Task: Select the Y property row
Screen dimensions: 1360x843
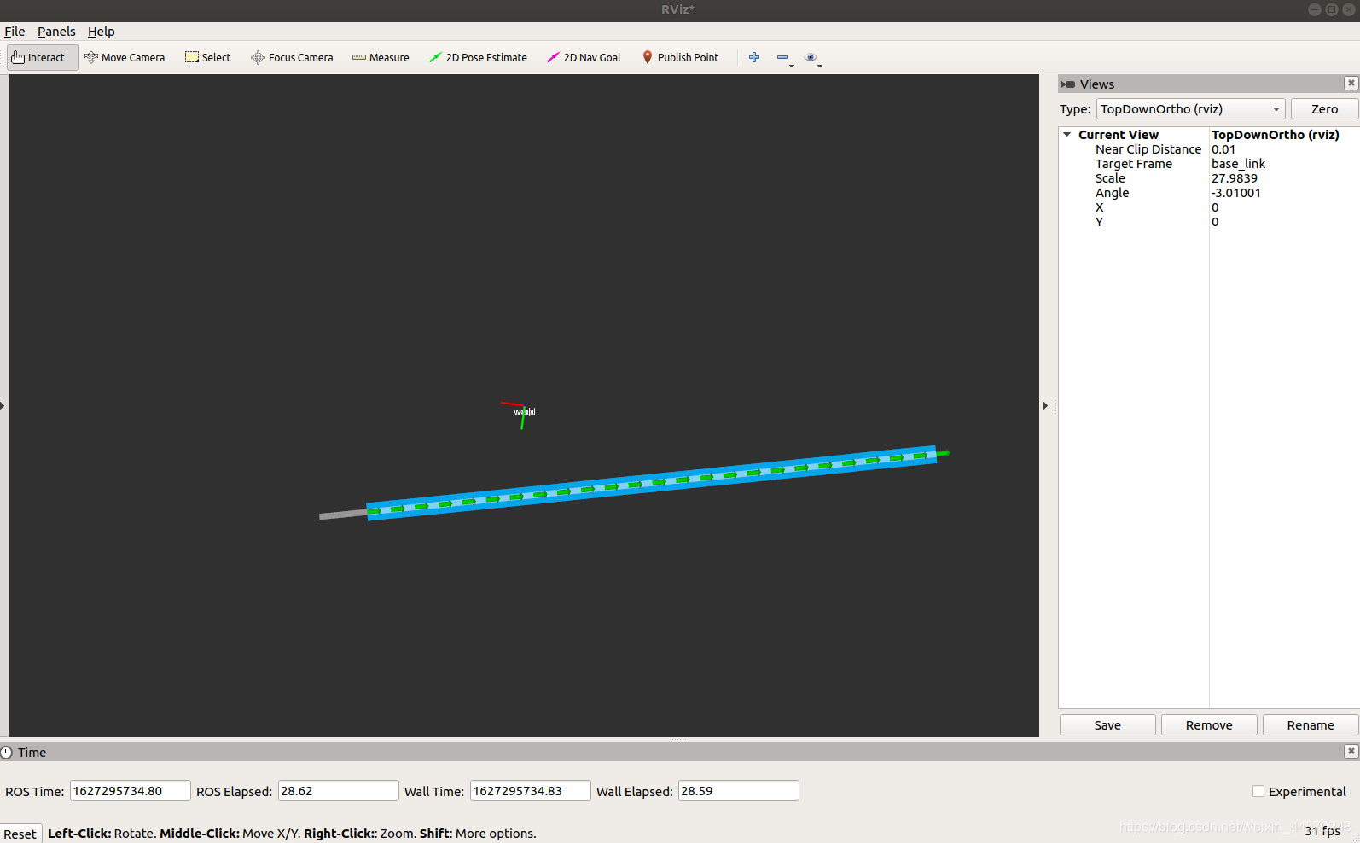Action: 1209,222
